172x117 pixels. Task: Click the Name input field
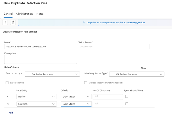click(40, 47)
